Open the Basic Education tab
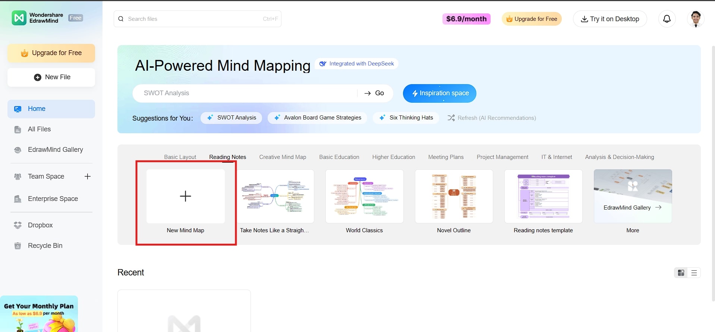 [339, 157]
